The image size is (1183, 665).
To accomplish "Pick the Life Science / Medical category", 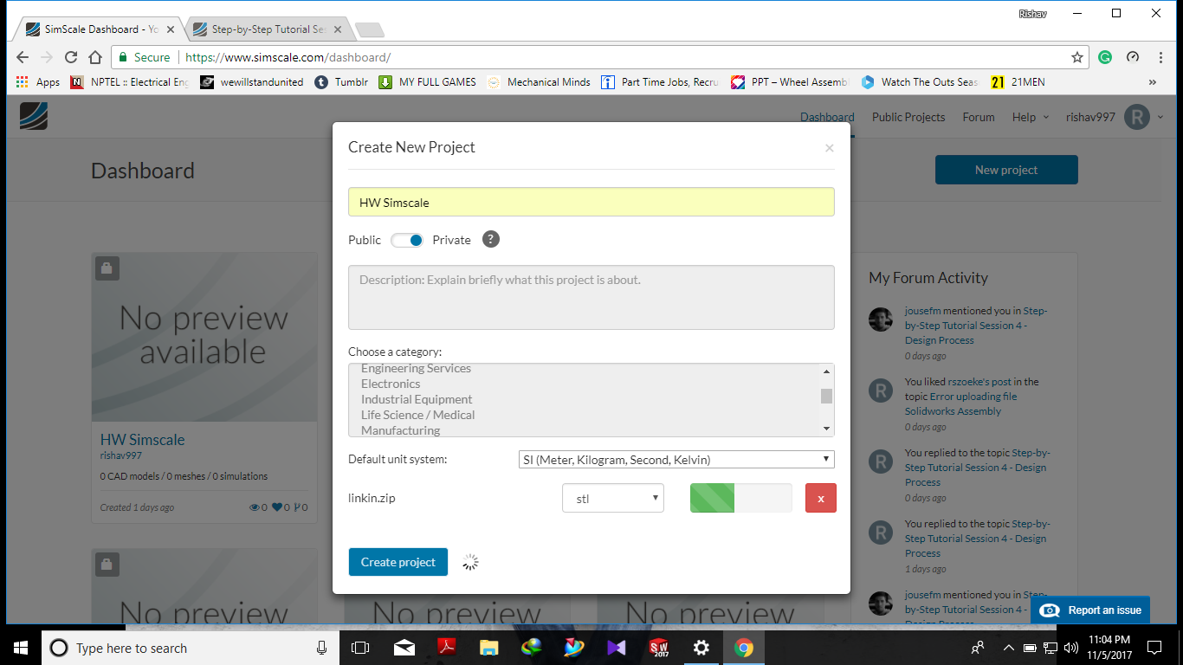I will tap(417, 415).
